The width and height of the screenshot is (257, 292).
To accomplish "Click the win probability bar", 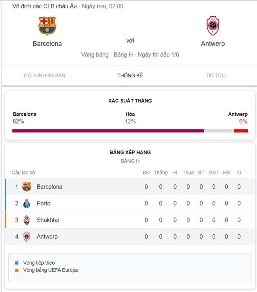I will (x=128, y=131).
